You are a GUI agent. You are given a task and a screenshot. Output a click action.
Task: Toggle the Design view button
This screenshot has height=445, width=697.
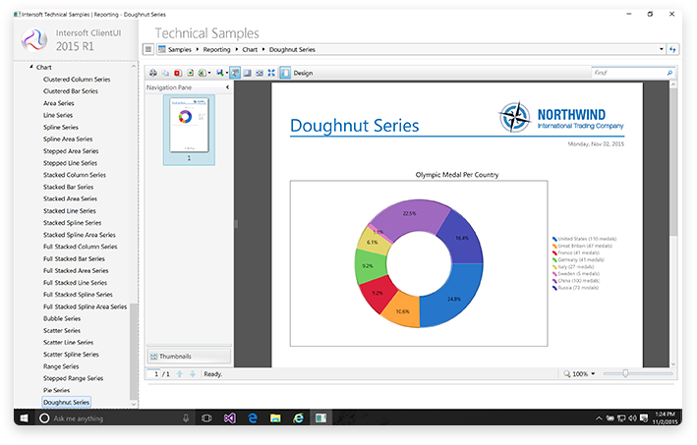point(297,73)
